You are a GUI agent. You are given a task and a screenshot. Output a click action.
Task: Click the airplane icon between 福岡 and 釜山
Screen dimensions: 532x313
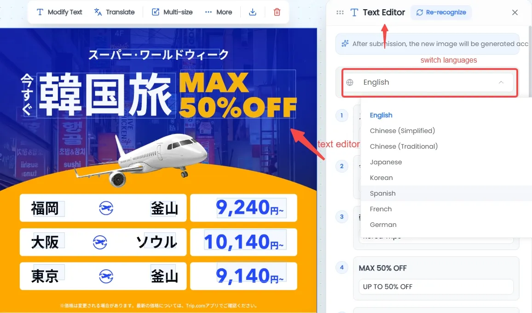coord(106,208)
